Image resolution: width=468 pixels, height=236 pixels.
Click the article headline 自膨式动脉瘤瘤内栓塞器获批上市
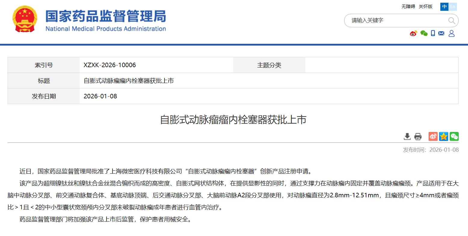tap(233, 120)
